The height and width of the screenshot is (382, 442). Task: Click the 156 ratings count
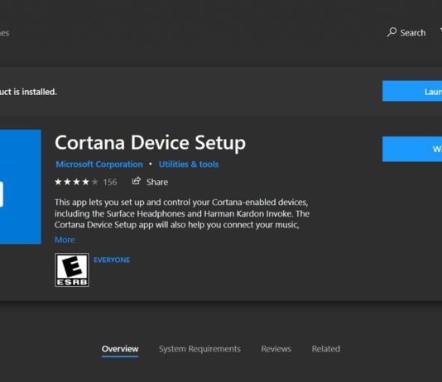pyautogui.click(x=110, y=182)
